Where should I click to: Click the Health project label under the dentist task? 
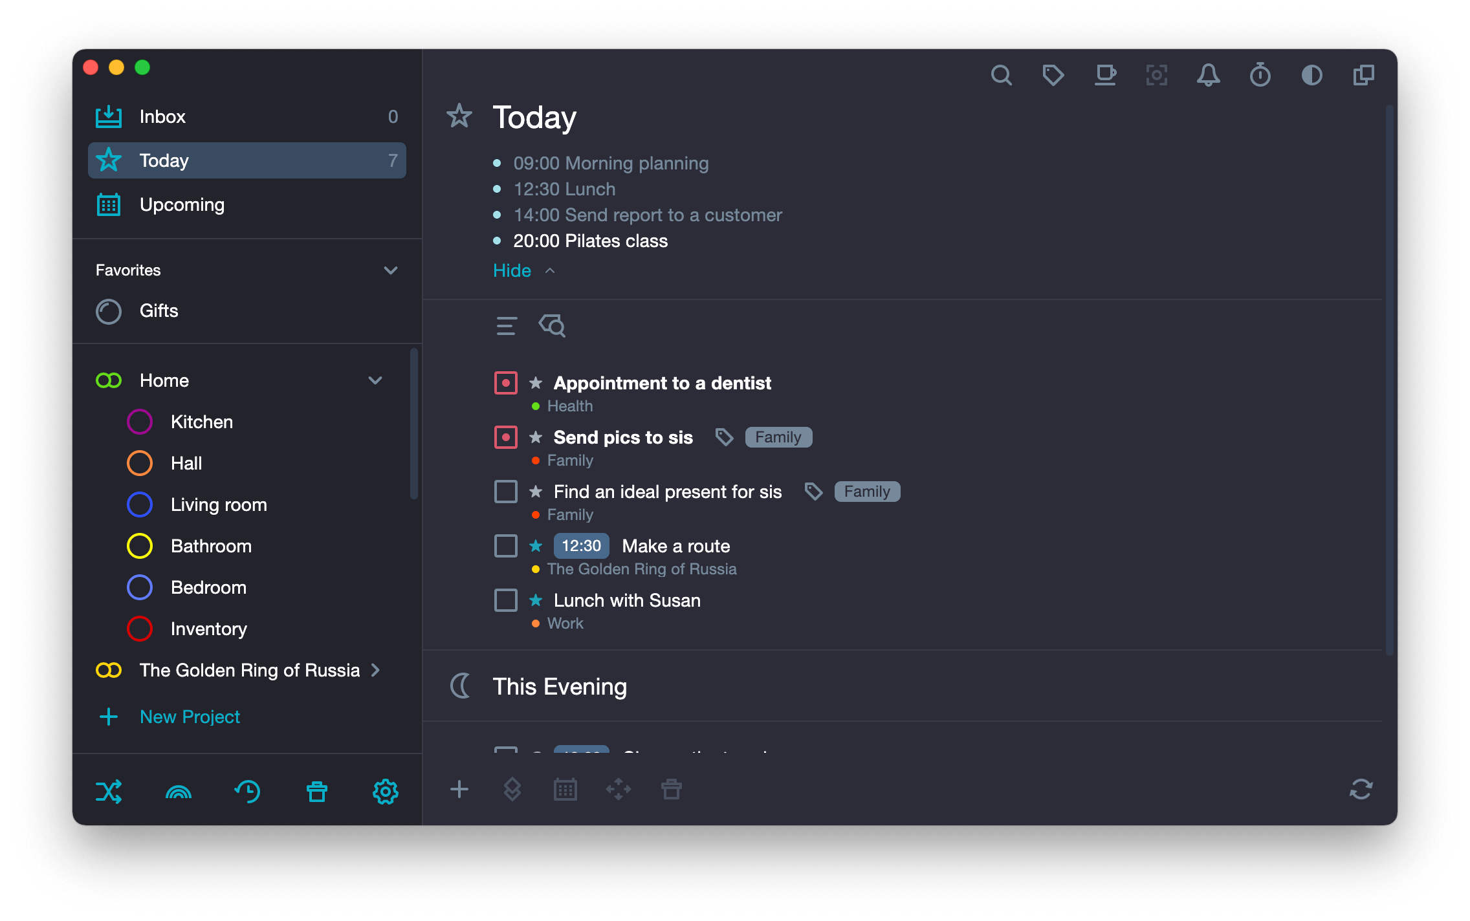570,406
